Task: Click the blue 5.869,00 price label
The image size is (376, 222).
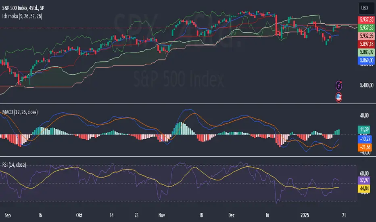Action: (x=366, y=60)
